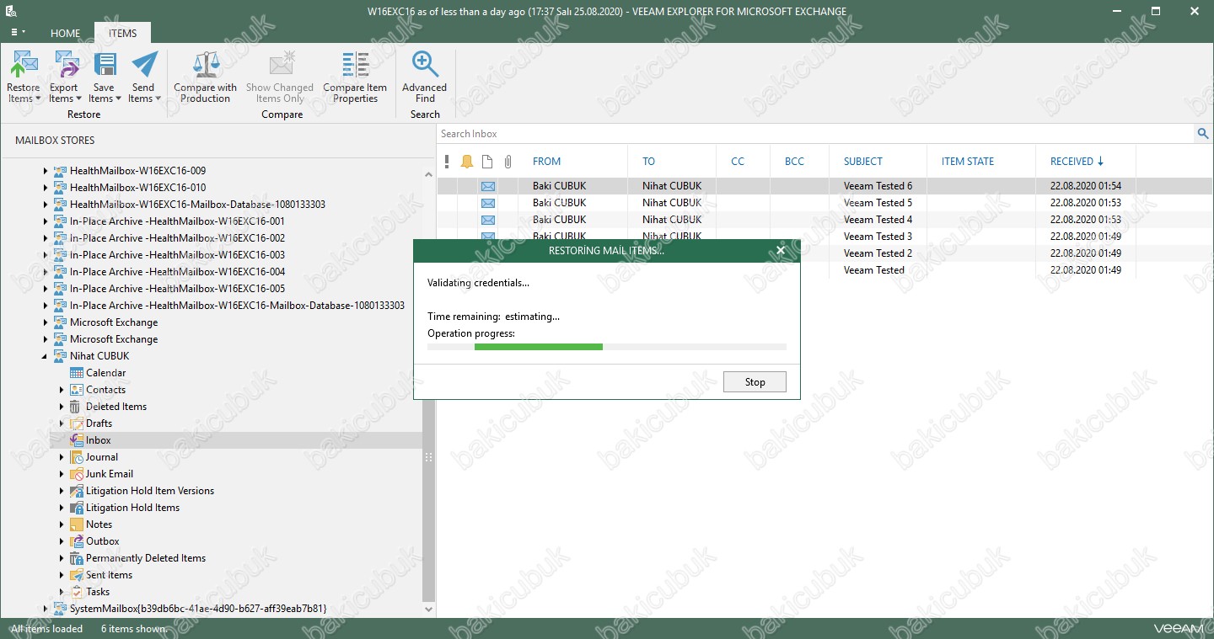Click envelope icon of Veeam Tested 4
1214x639 pixels.
(488, 220)
